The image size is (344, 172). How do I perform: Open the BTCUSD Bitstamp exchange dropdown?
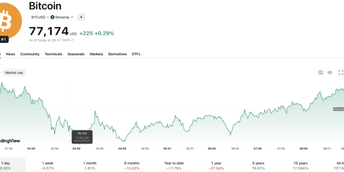(x=52, y=17)
